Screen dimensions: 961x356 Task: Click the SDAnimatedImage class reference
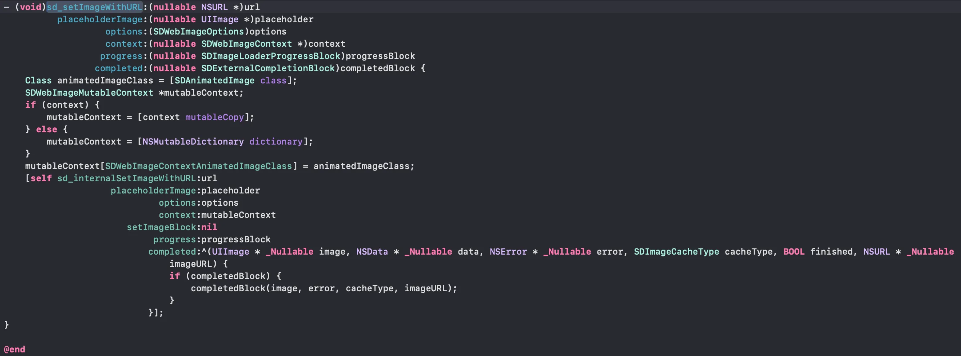coord(215,81)
